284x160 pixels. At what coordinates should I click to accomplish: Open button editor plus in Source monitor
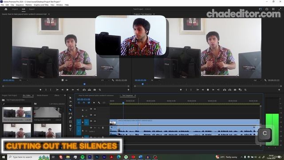128,90
